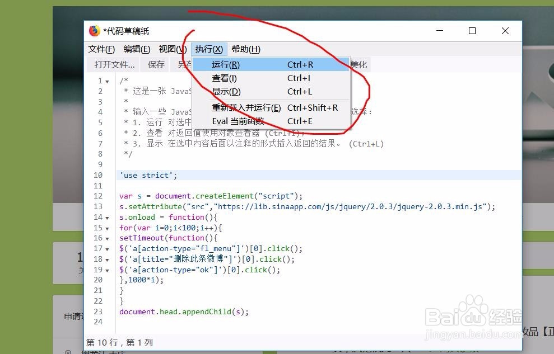The height and width of the screenshot is (354, 554).
Task: Maximize the 代码草稿纸 window
Action: [x=472, y=31]
